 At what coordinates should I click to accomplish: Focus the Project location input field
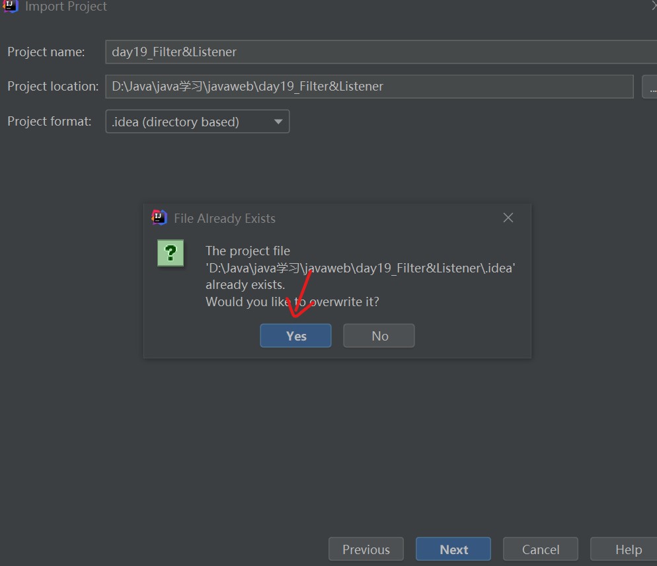369,87
